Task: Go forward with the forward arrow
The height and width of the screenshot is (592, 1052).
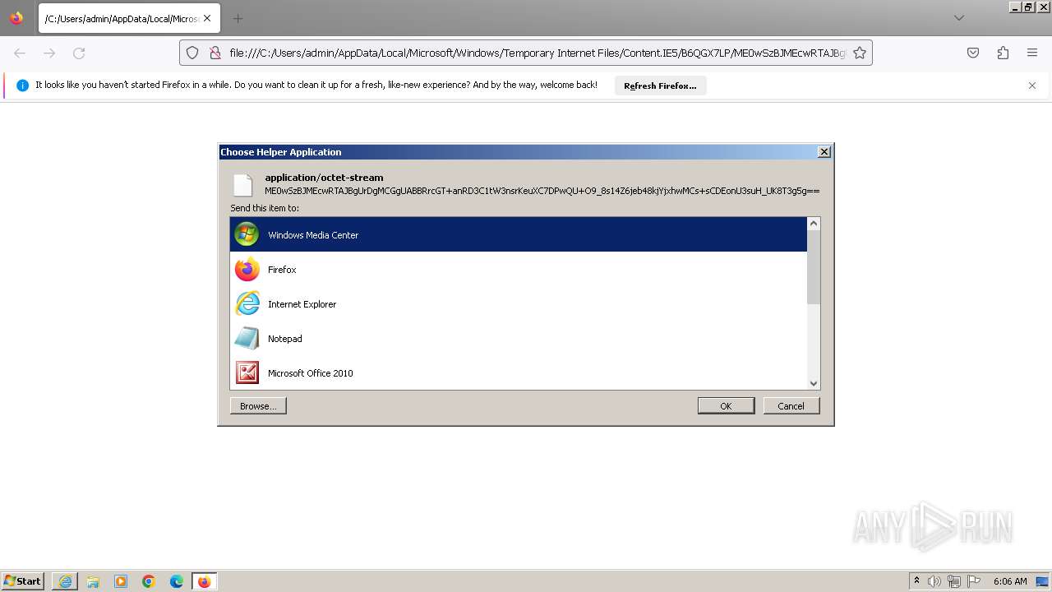Action: click(x=49, y=53)
